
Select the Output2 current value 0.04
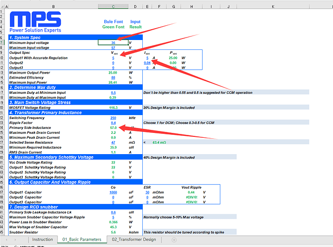click(x=147, y=63)
